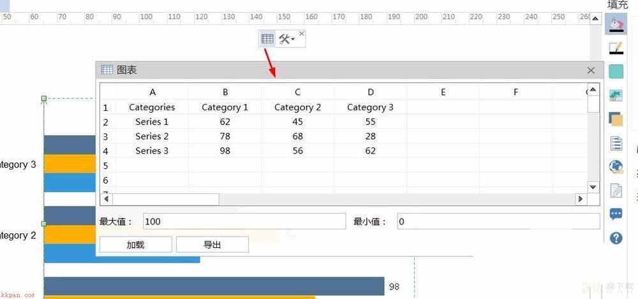Select cell with value 28
Screen dimensions: 638x299
coord(370,136)
